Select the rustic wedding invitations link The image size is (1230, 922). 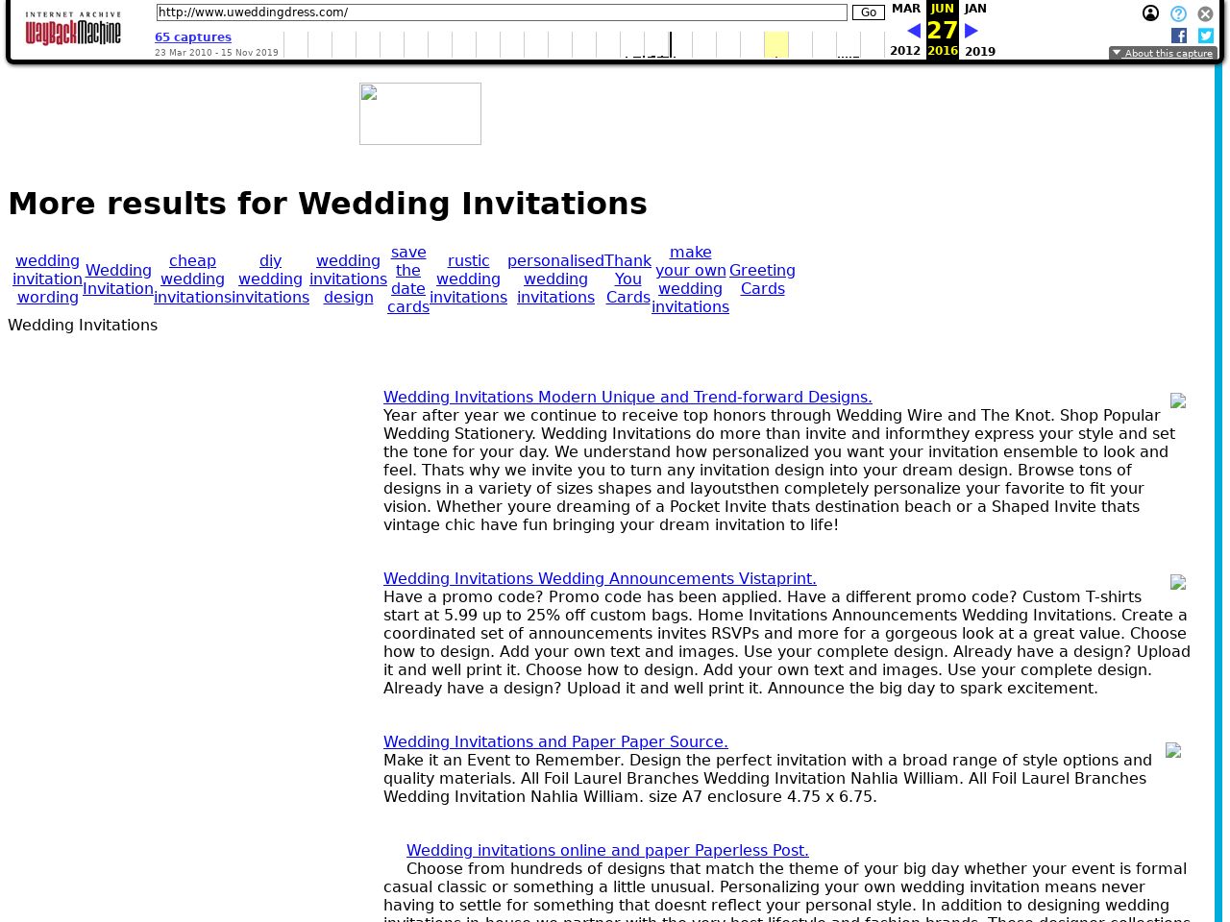pos(468,279)
